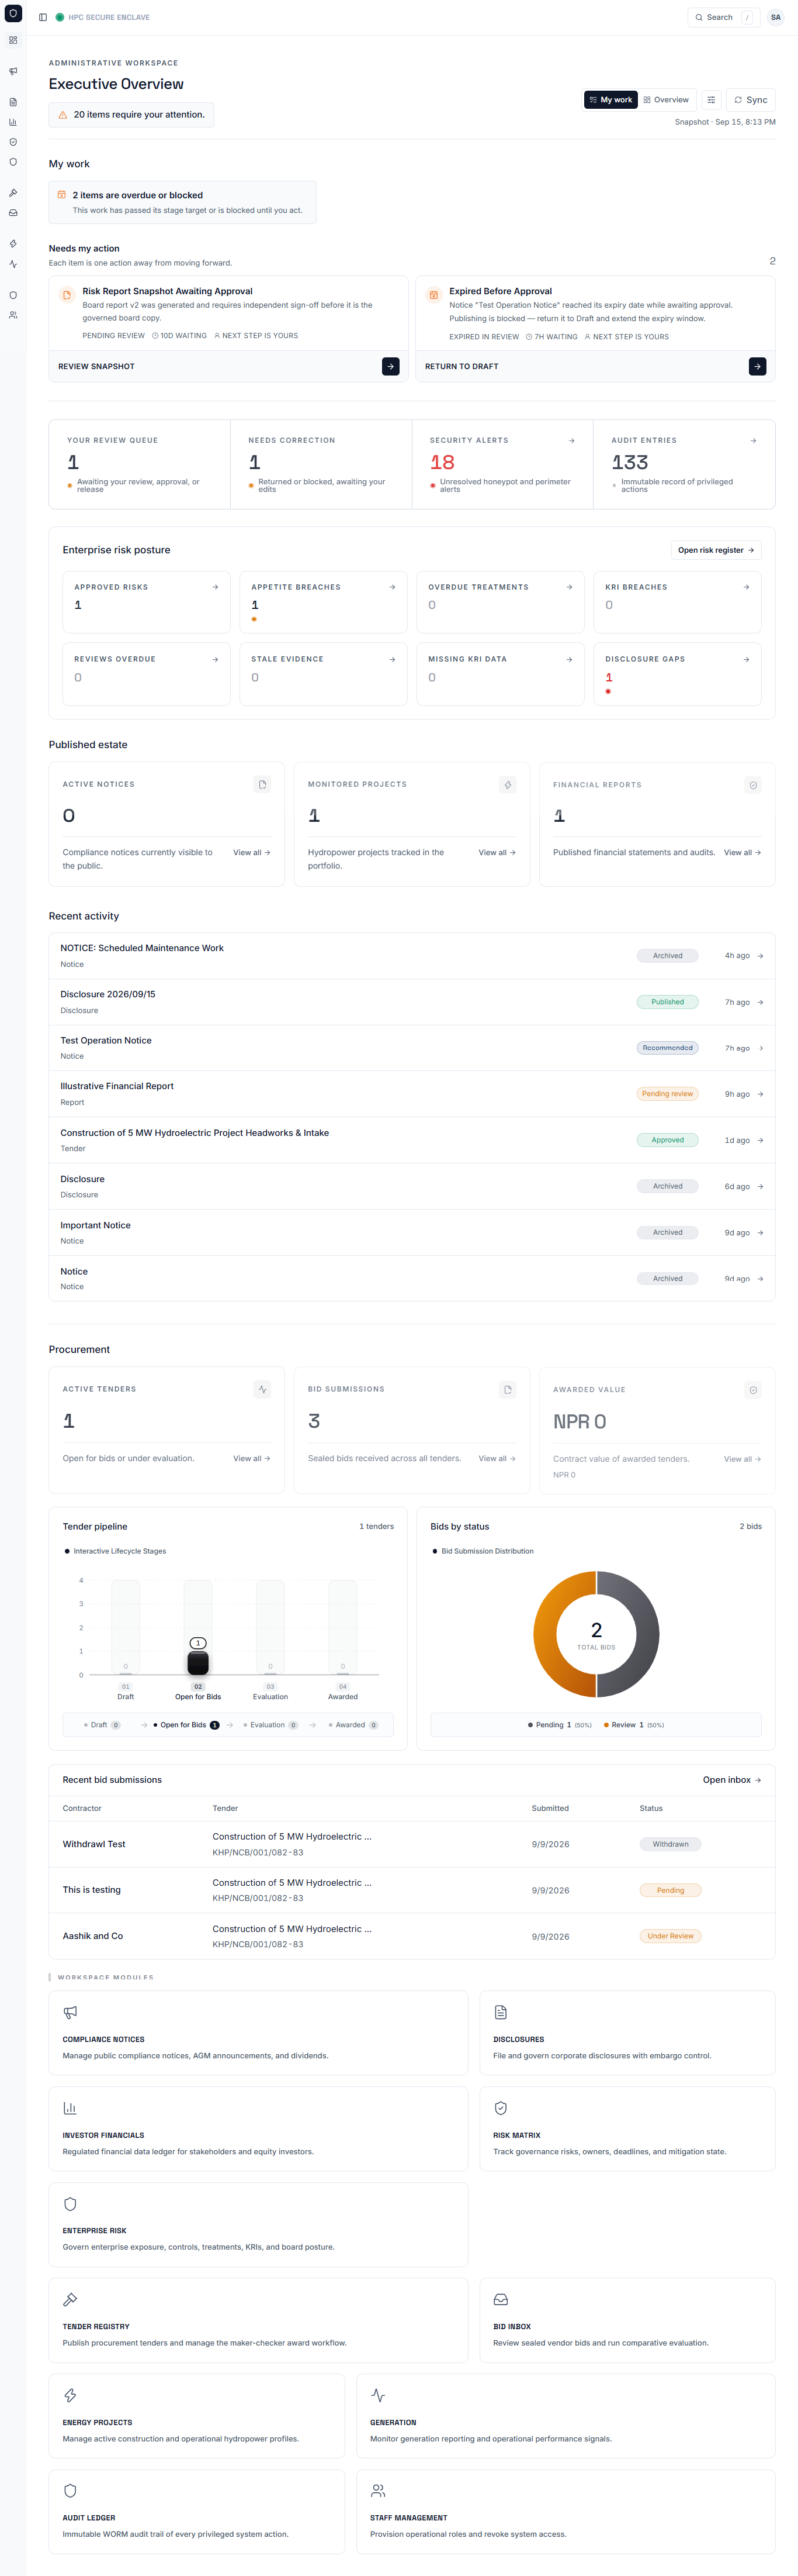Open Compliance Notices megaphone sidebar icon
Screen dimensions: 798x2576
[13, 71]
